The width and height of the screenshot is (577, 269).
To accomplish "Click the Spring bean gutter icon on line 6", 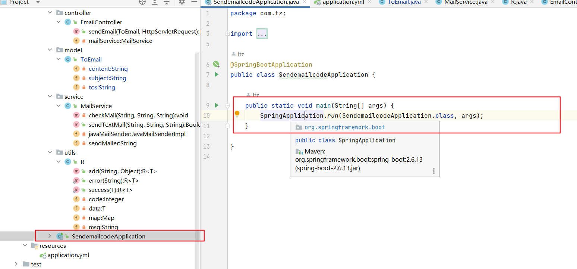I will [x=216, y=64].
